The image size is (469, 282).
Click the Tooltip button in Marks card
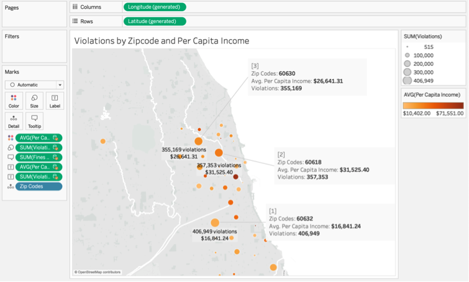pos(34,121)
